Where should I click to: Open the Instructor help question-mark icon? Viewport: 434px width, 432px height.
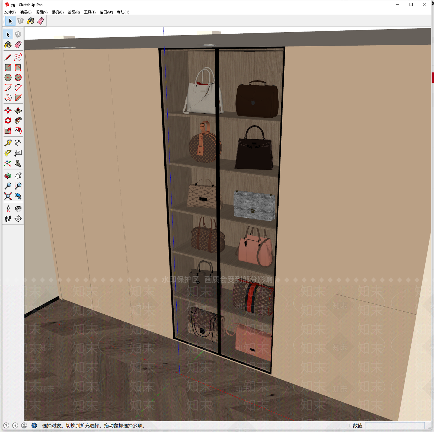tap(34, 425)
